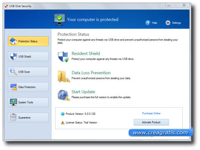The height and width of the screenshot is (150, 200).
Task: Click the blue question mark Help icon
Action: (x=148, y=23)
